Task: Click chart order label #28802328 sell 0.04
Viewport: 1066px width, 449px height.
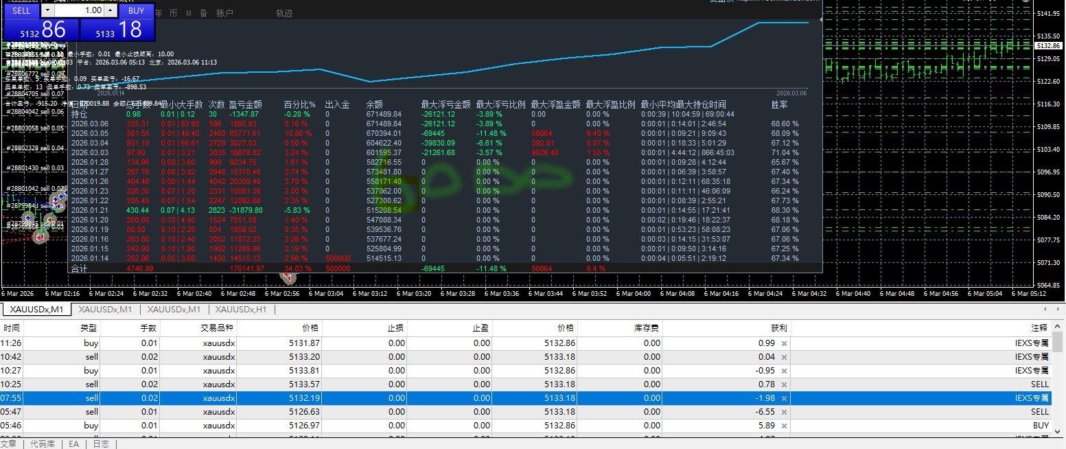Action: (35, 148)
